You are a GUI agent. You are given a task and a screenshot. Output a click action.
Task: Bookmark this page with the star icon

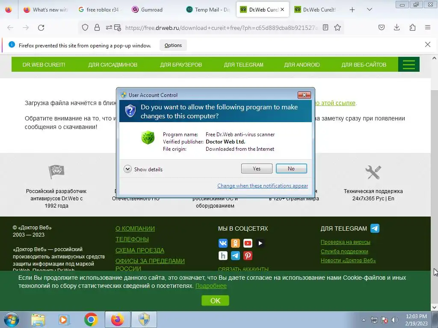[x=337, y=27]
